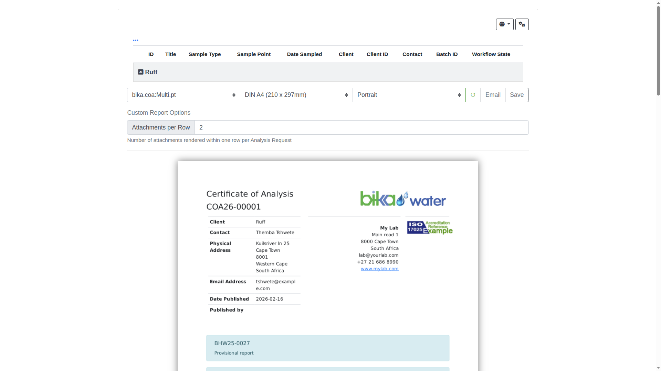The height and width of the screenshot is (371, 661).
Task: Collapse the Ruff group caret icon
Action: pyautogui.click(x=140, y=72)
